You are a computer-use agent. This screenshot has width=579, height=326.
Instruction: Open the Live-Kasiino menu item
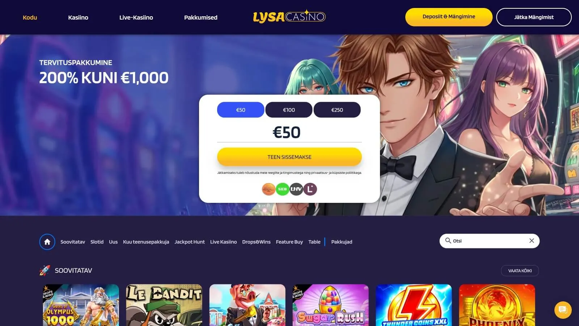tap(136, 17)
